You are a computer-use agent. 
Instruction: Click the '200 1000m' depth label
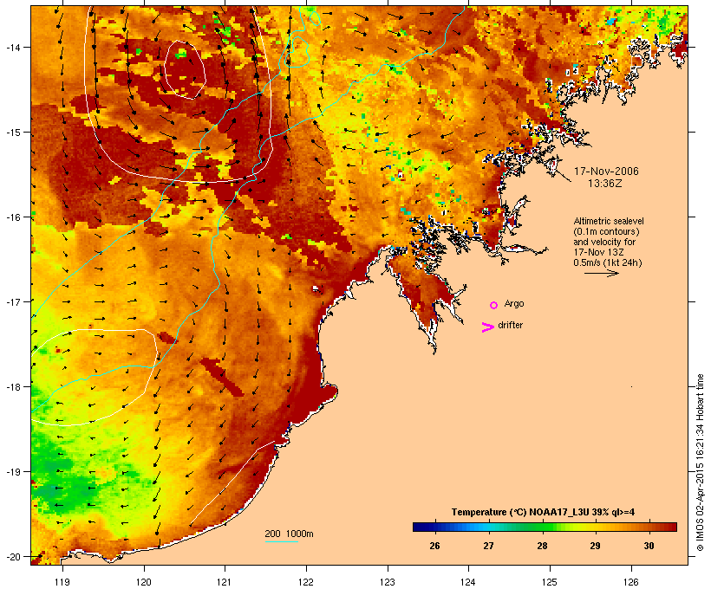point(289,534)
